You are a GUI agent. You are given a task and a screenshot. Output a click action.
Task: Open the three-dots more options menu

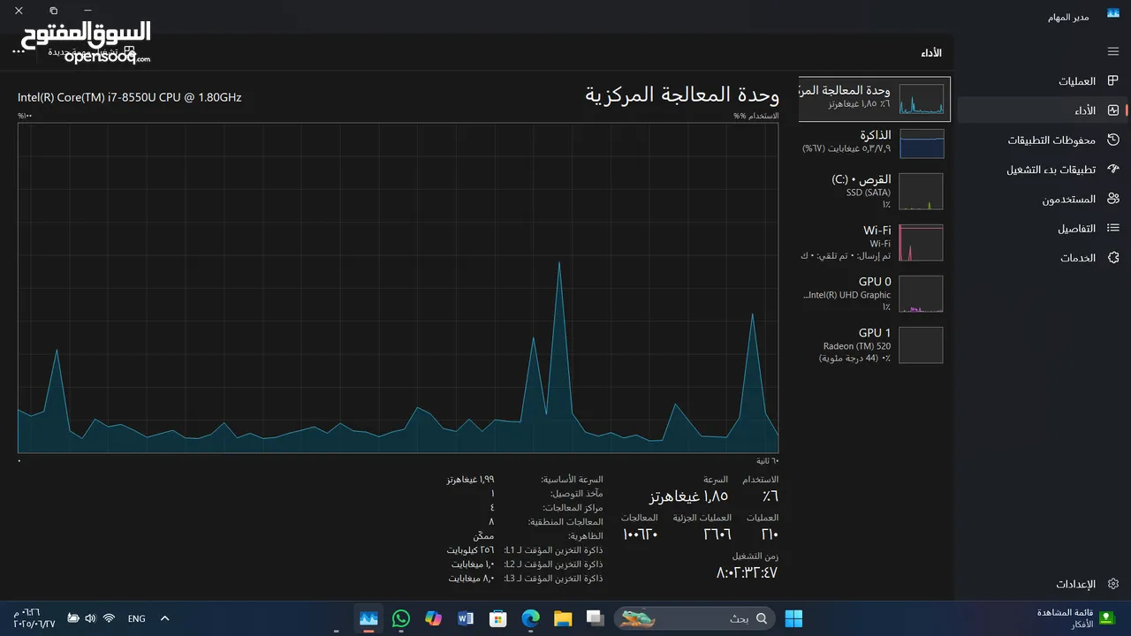point(19,51)
